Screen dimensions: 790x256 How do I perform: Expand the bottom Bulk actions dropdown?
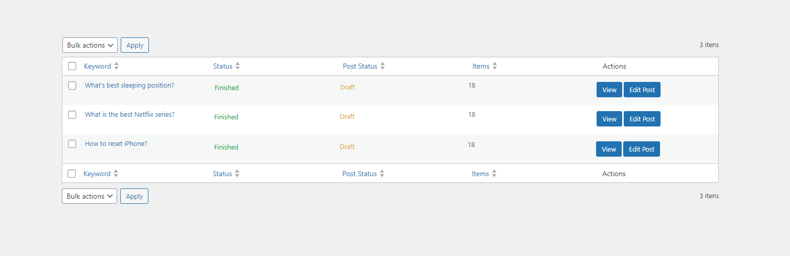(x=90, y=196)
